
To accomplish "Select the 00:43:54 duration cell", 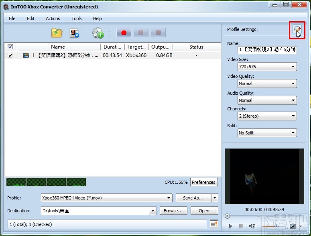I will click(x=112, y=55).
